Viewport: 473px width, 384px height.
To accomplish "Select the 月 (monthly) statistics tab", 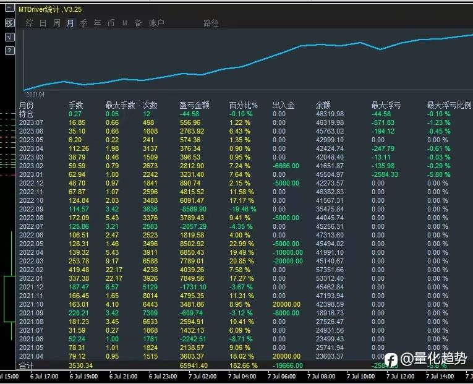I will pos(70,23).
